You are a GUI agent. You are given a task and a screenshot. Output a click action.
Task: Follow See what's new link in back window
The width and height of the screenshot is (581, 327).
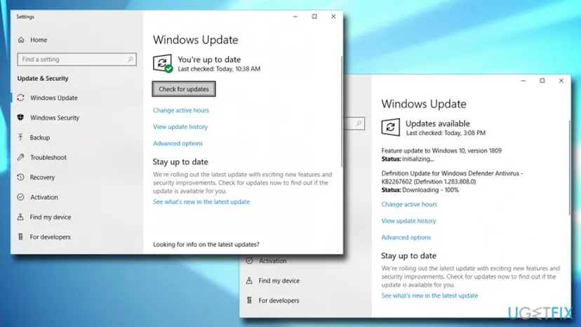[429, 295]
